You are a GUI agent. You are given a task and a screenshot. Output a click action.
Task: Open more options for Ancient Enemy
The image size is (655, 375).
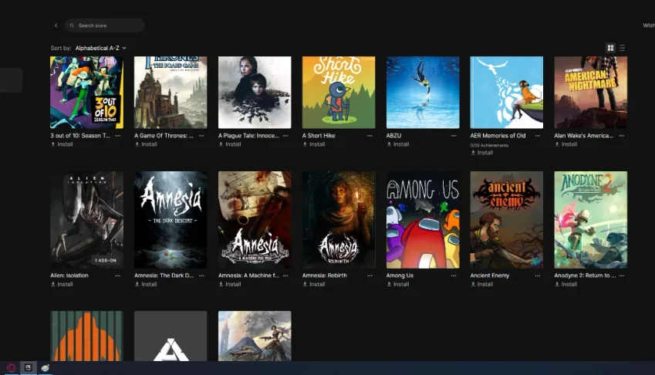(538, 275)
